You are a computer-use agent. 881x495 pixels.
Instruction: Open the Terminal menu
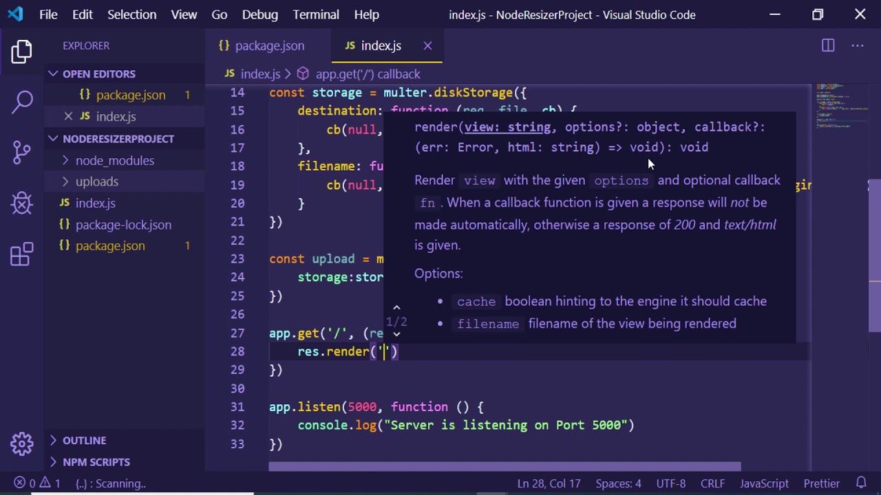(x=316, y=14)
